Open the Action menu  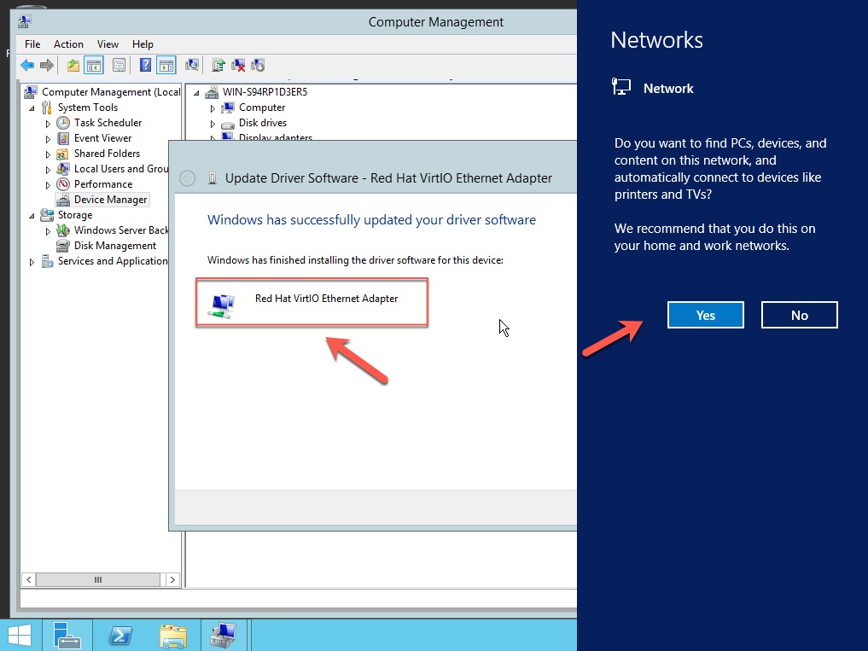click(x=68, y=44)
